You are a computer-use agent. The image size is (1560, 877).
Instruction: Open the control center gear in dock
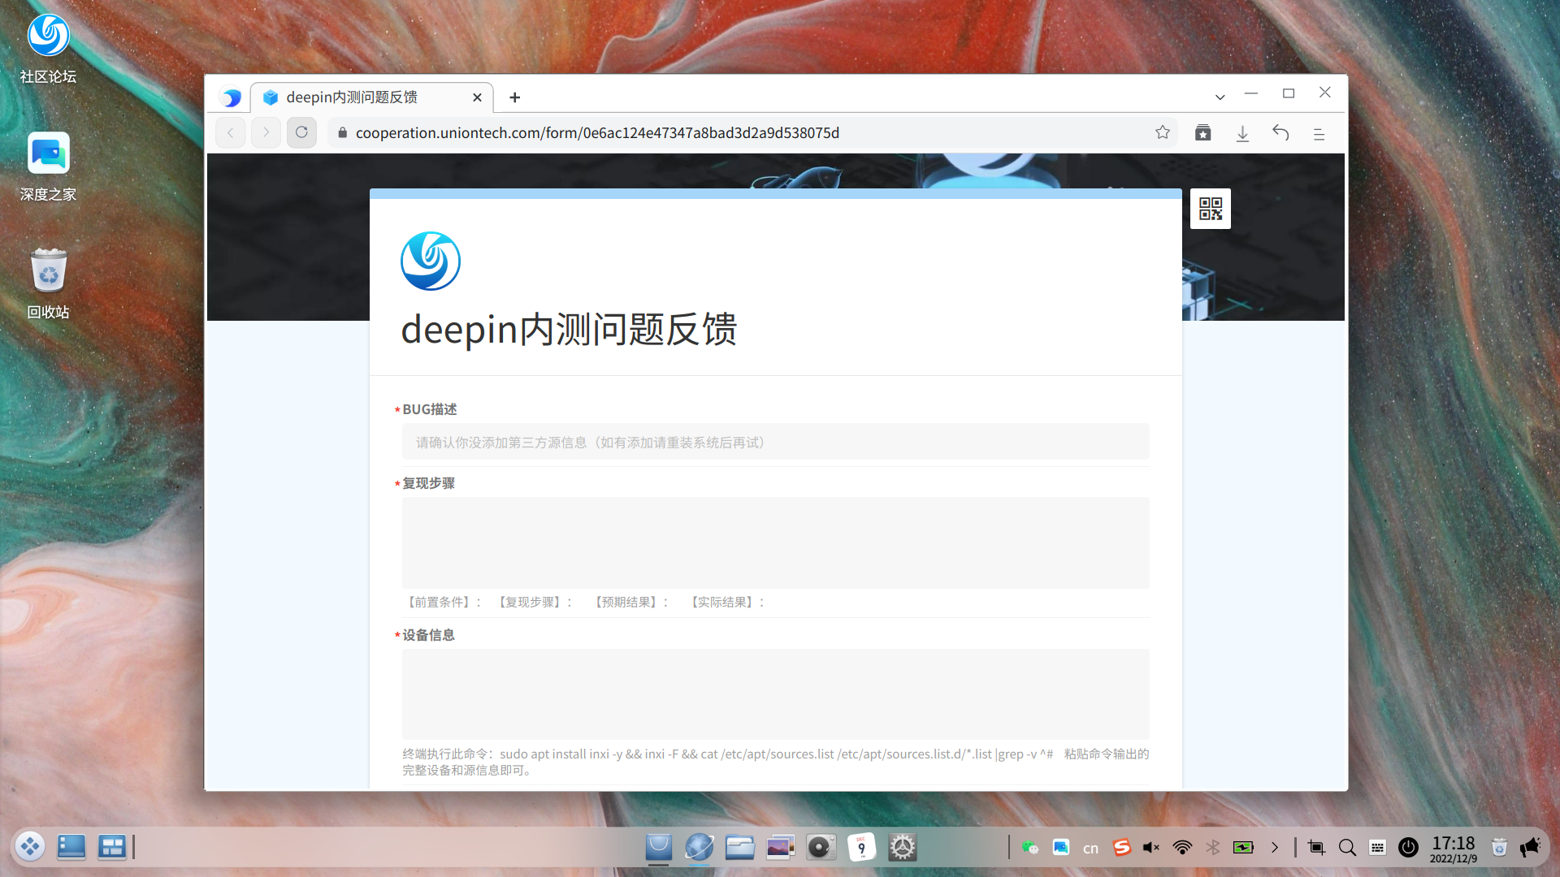click(x=902, y=847)
